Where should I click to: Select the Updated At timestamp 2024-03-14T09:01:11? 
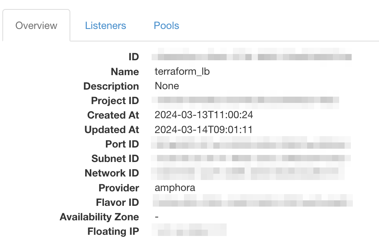point(204,130)
